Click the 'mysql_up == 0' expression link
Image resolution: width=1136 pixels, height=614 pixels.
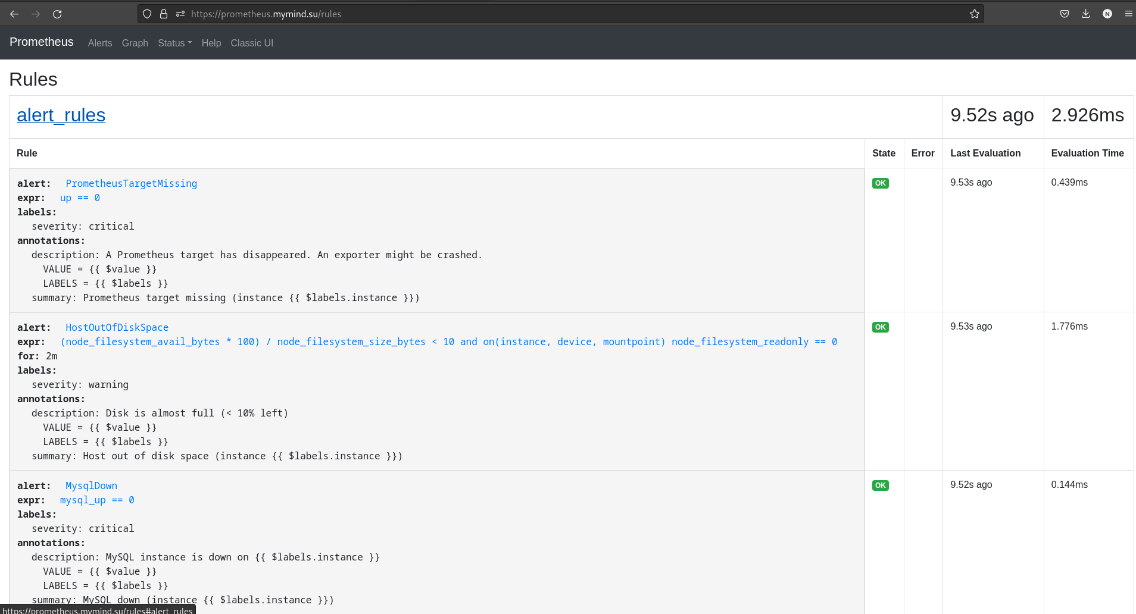tap(97, 500)
